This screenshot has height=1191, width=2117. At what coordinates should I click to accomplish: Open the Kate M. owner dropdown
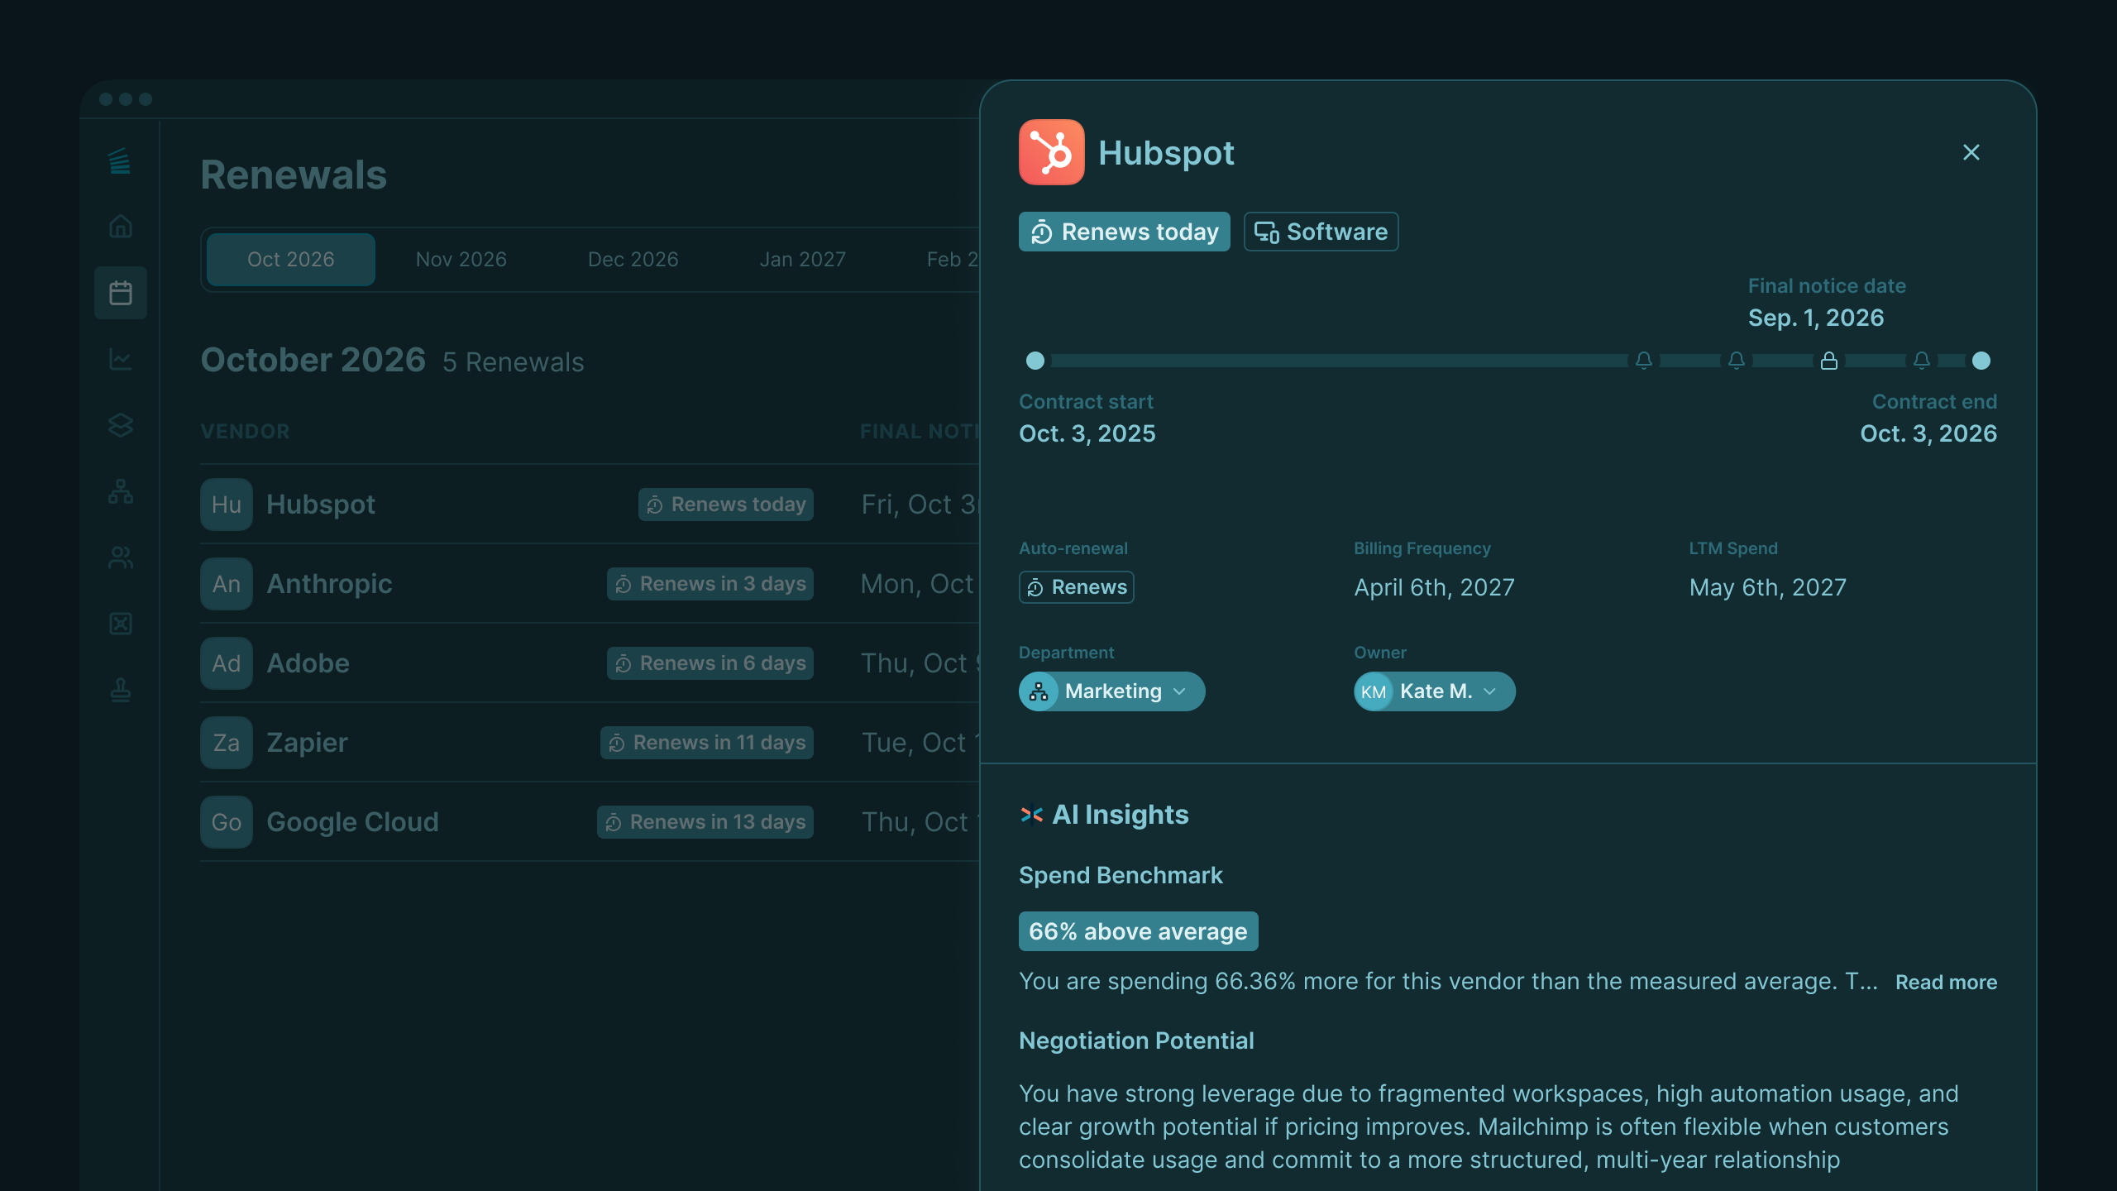click(1434, 691)
